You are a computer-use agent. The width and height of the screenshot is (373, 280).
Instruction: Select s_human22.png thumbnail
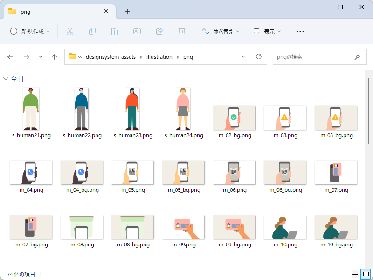pyautogui.click(x=81, y=109)
